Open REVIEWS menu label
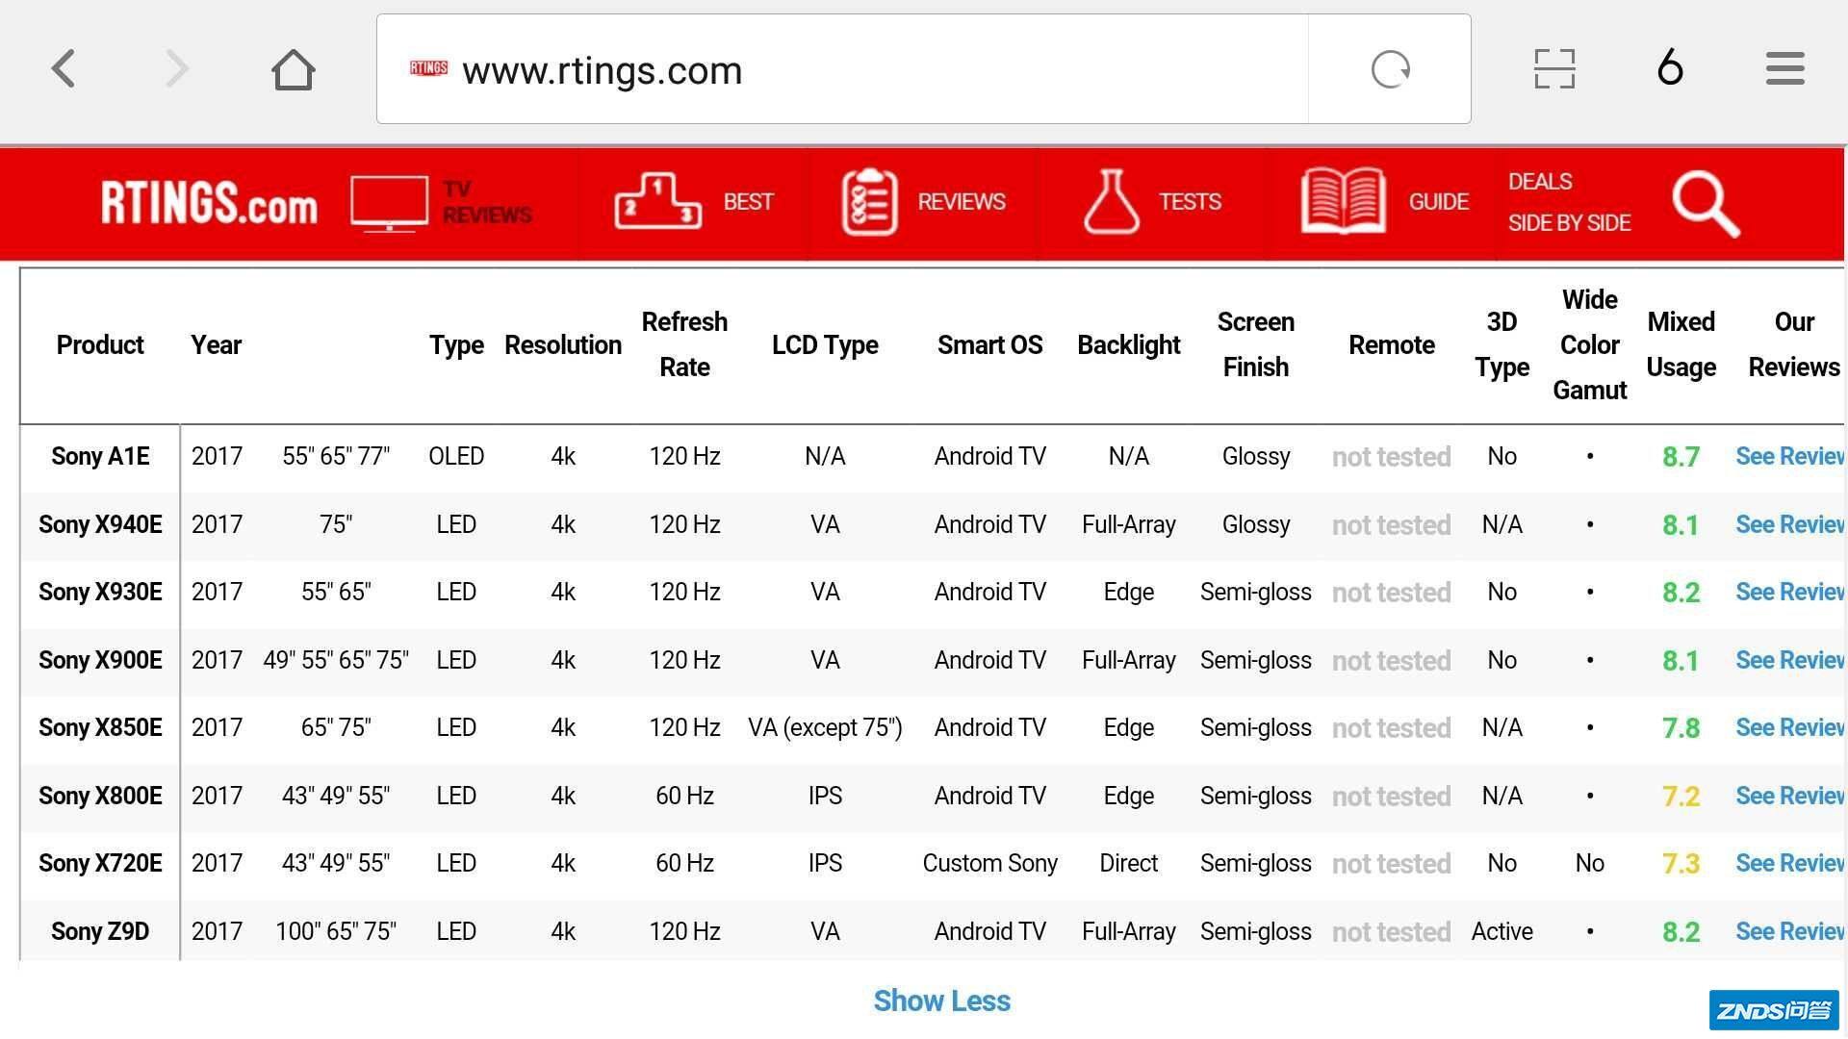Viewport: 1848px width, 1039px height. pyautogui.click(x=962, y=202)
